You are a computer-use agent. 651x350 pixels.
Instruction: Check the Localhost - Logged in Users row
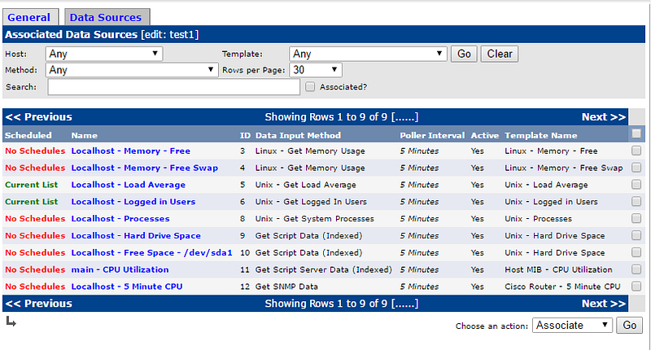[636, 201]
